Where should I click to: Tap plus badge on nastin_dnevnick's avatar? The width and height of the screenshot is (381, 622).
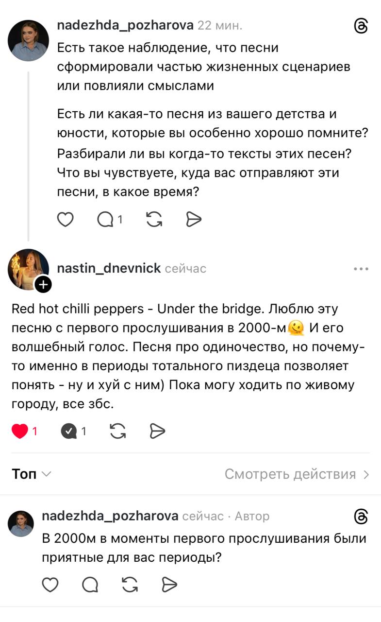tap(43, 285)
